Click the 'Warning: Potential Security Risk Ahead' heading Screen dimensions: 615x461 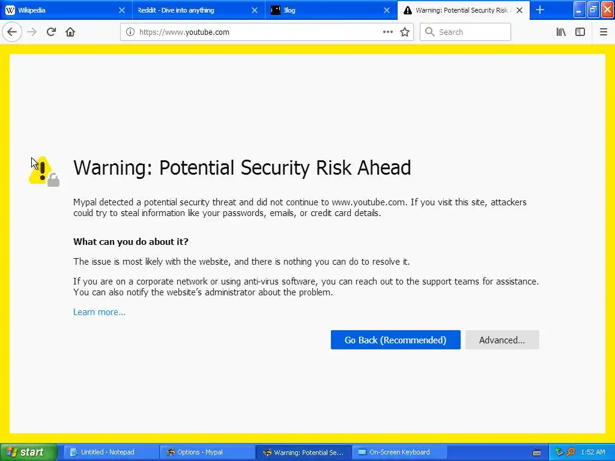click(242, 168)
